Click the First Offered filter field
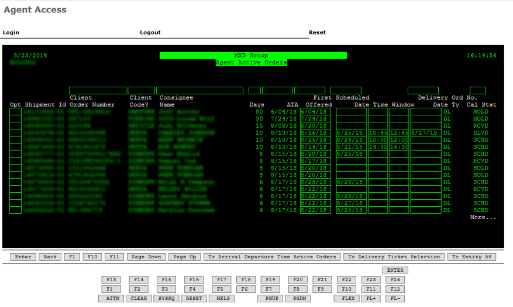 point(310,91)
